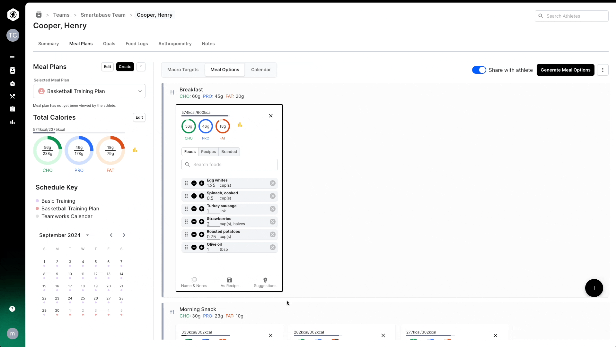Click the Search foods input field

click(230, 165)
